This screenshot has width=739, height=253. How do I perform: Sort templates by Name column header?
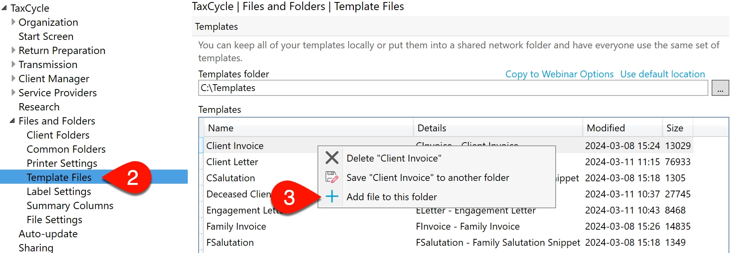pos(309,128)
